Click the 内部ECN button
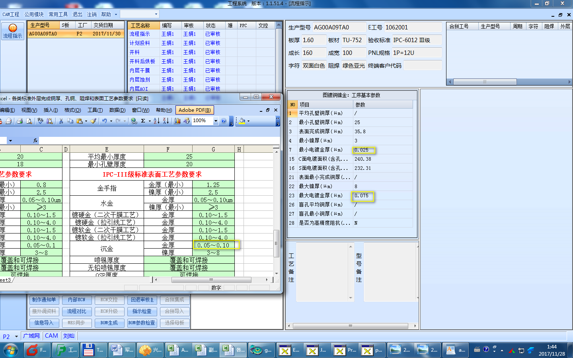The height and width of the screenshot is (358, 573). point(76,300)
